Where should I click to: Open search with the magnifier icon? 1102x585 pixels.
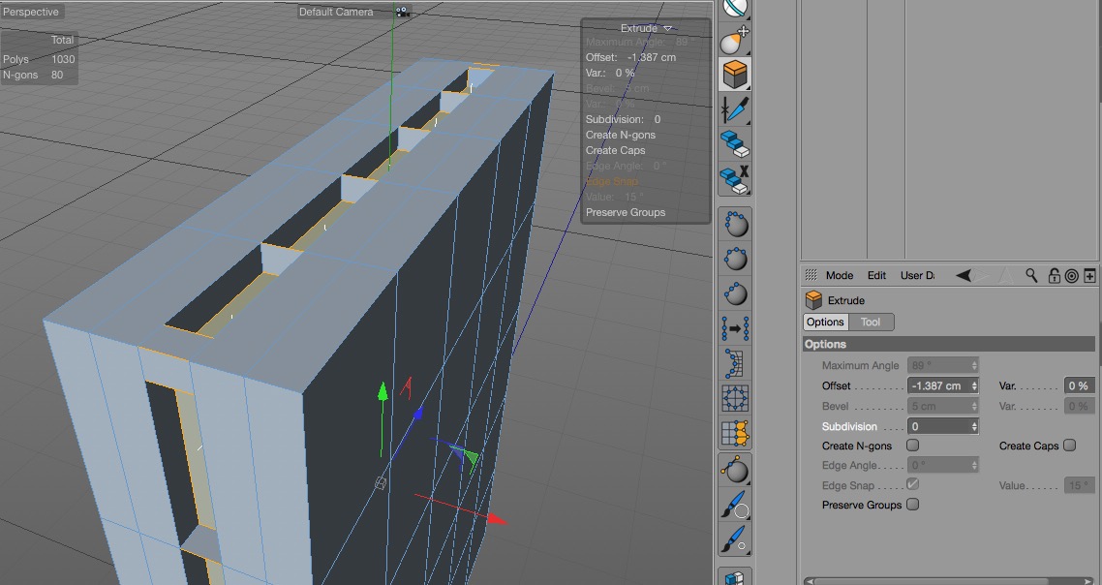coord(1031,276)
